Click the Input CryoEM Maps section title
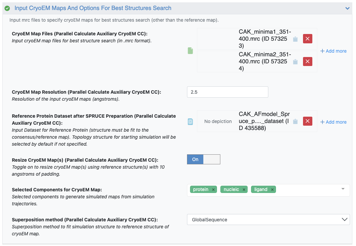The height and width of the screenshot is (246, 356). (x=93, y=8)
